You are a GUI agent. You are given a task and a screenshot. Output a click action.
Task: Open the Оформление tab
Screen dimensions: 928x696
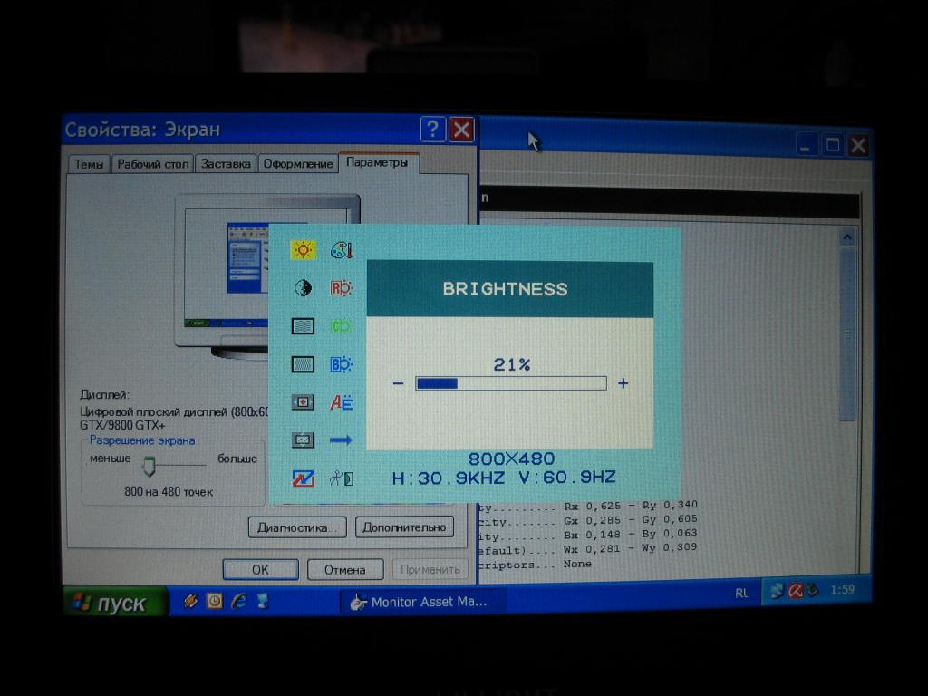click(x=298, y=164)
